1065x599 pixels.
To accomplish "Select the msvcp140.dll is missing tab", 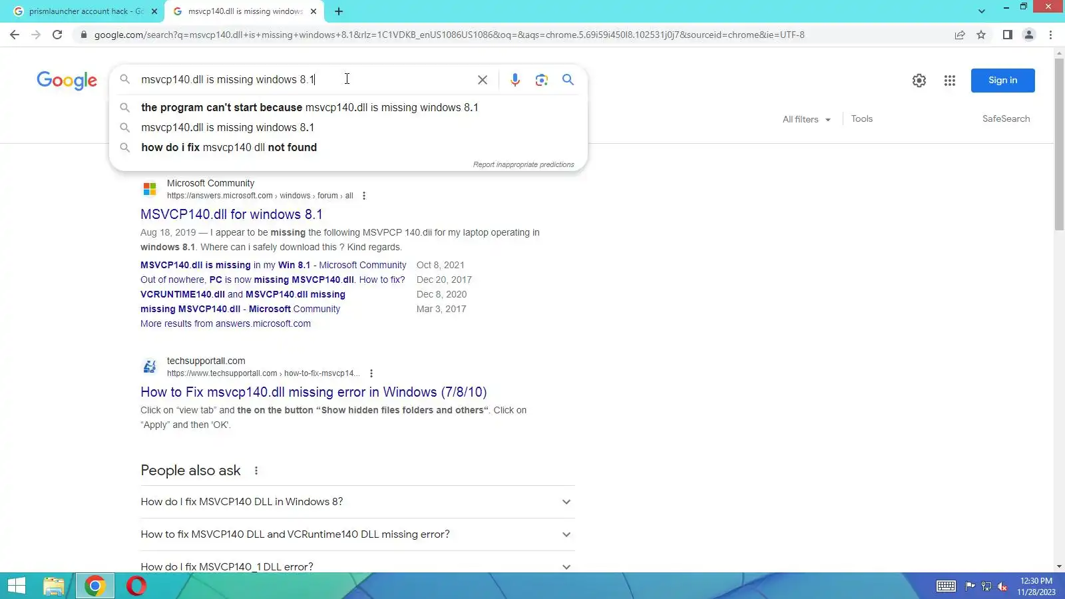I will (x=243, y=11).
